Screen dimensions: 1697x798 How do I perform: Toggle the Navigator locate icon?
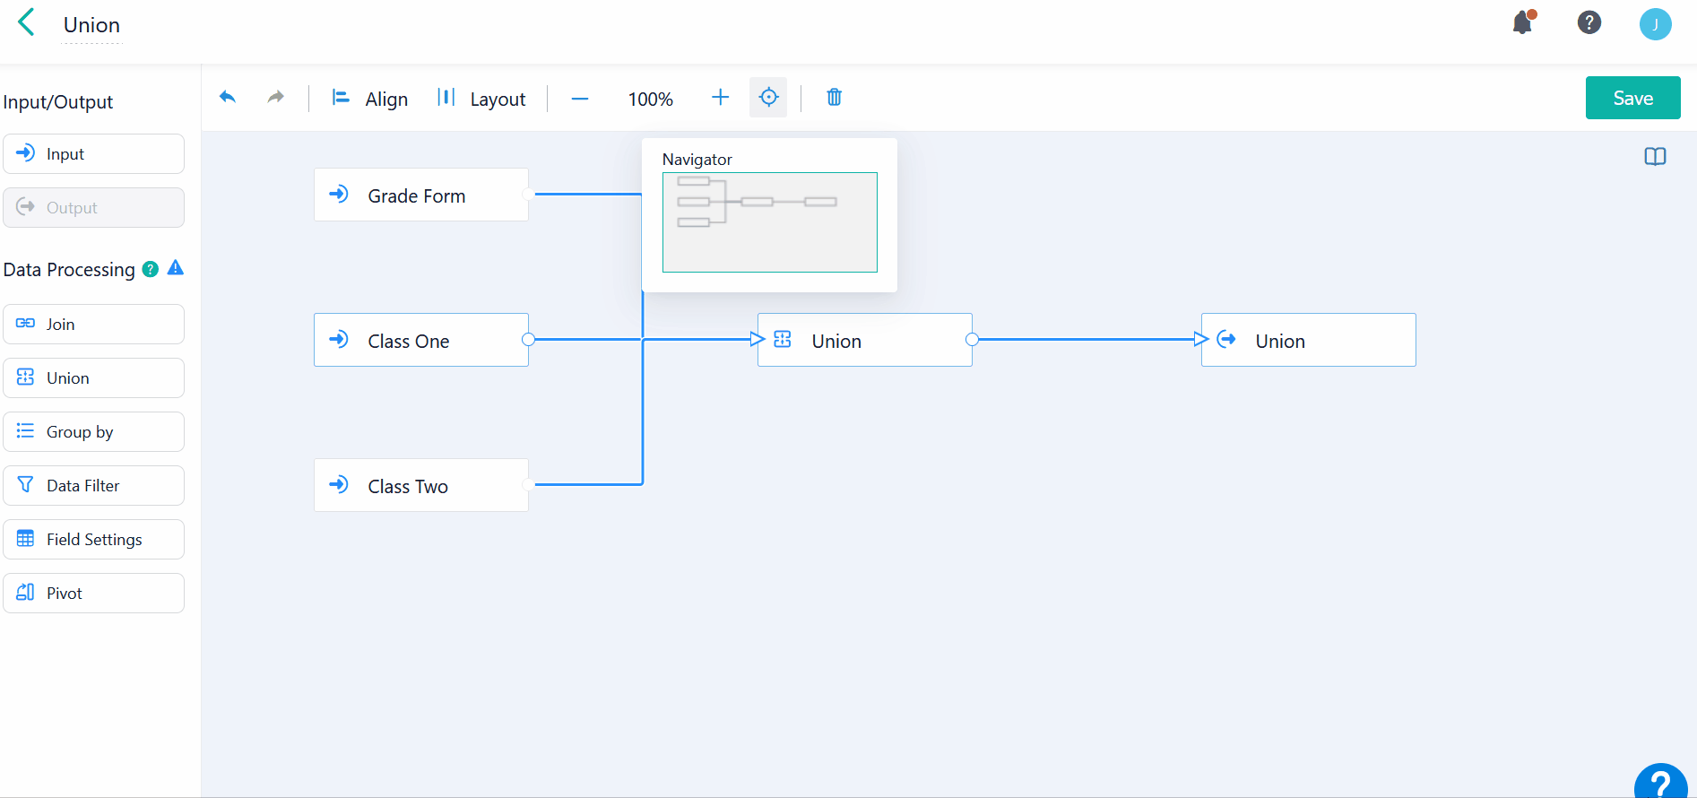pyautogui.click(x=768, y=98)
